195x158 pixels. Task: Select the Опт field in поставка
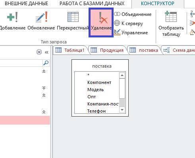click(91, 97)
